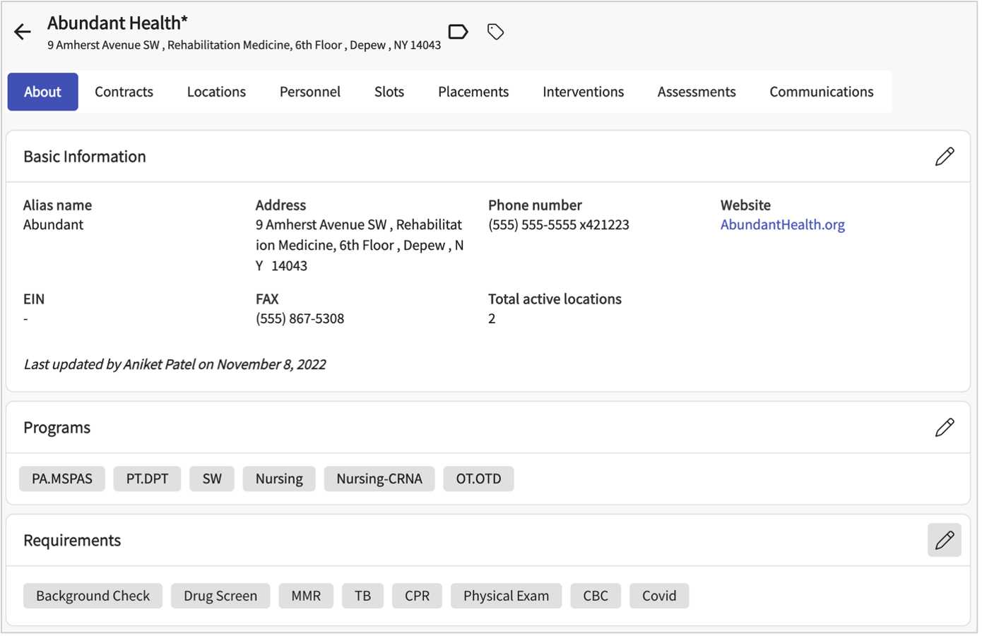Click the Covid requirement chip

(658, 596)
